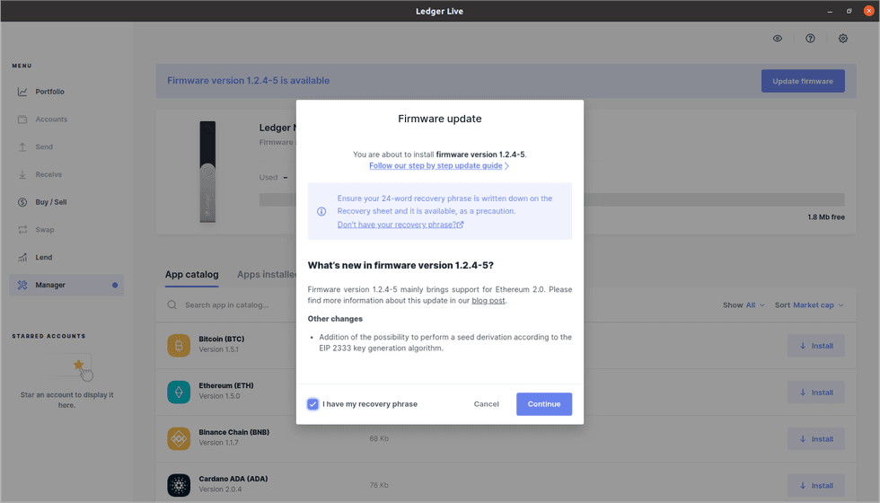Restore the Ledger Live window size
The width and height of the screenshot is (880, 503).
coord(849,11)
